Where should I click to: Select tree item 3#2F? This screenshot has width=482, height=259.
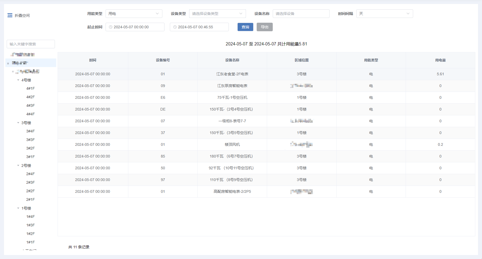(31, 148)
